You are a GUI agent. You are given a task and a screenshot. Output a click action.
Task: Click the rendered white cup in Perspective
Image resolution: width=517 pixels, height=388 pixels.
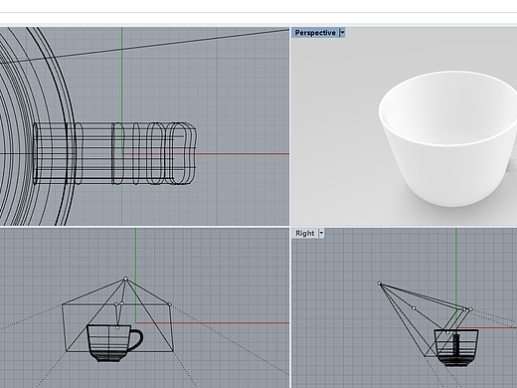tap(448, 138)
